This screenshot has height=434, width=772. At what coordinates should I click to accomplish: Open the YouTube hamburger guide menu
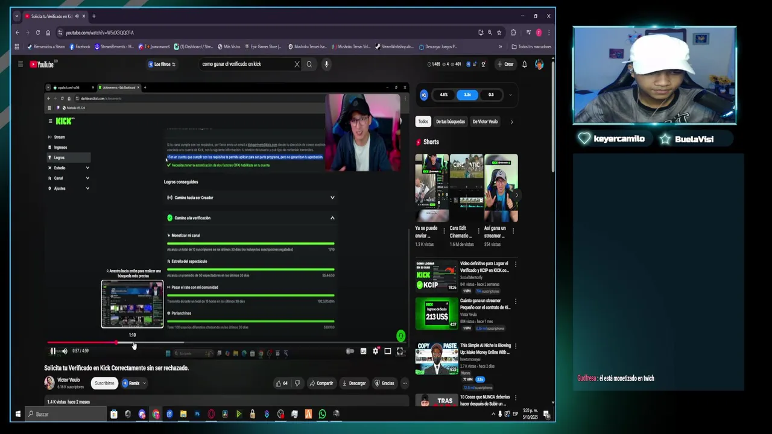coord(20,64)
